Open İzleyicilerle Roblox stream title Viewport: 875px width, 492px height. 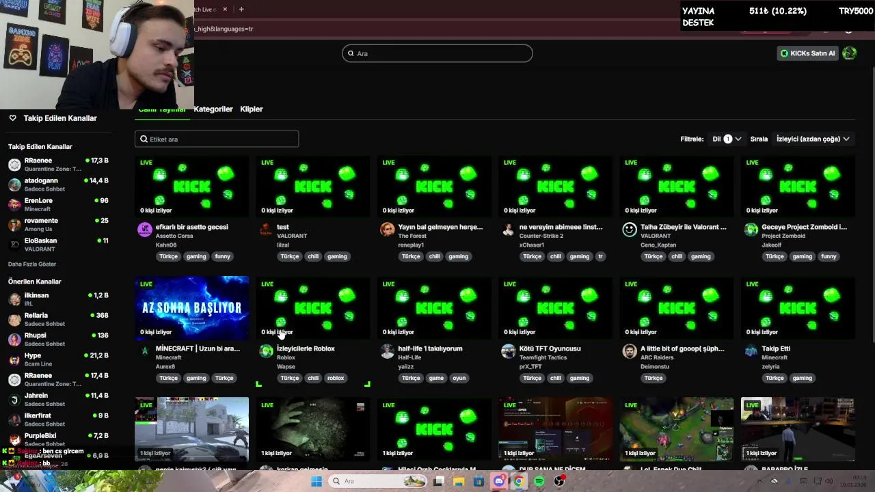(x=306, y=348)
